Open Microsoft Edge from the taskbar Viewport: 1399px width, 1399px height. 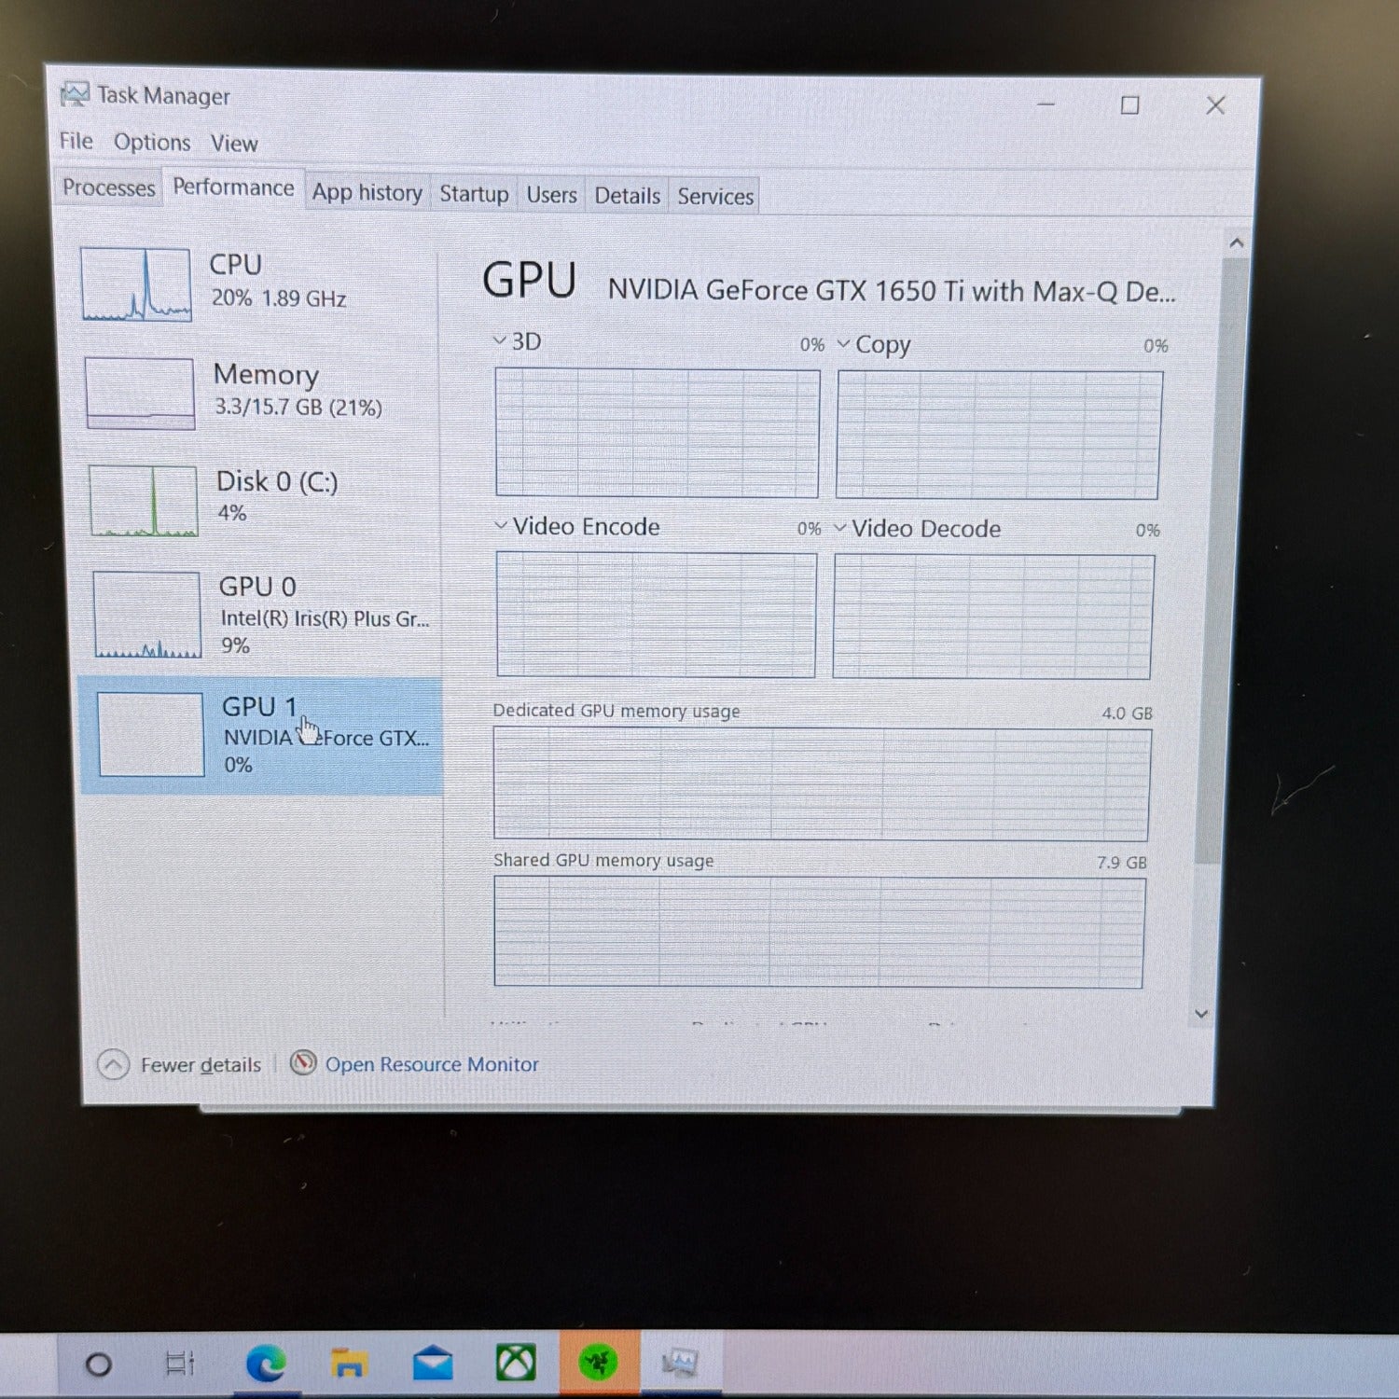266,1364
